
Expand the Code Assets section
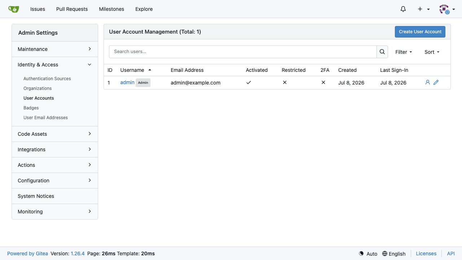55,134
